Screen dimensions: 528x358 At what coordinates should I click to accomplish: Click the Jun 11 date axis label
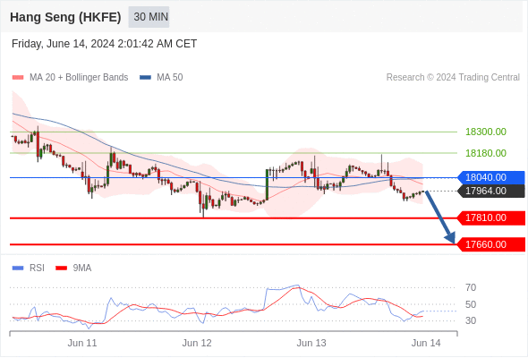[x=82, y=343]
